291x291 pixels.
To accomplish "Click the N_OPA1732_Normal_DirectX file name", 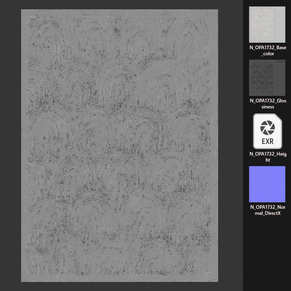I will pyautogui.click(x=268, y=210).
